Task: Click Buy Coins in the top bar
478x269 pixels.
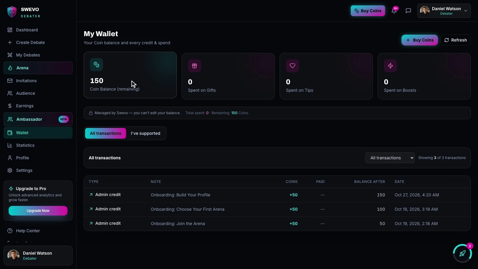Action: (368, 11)
